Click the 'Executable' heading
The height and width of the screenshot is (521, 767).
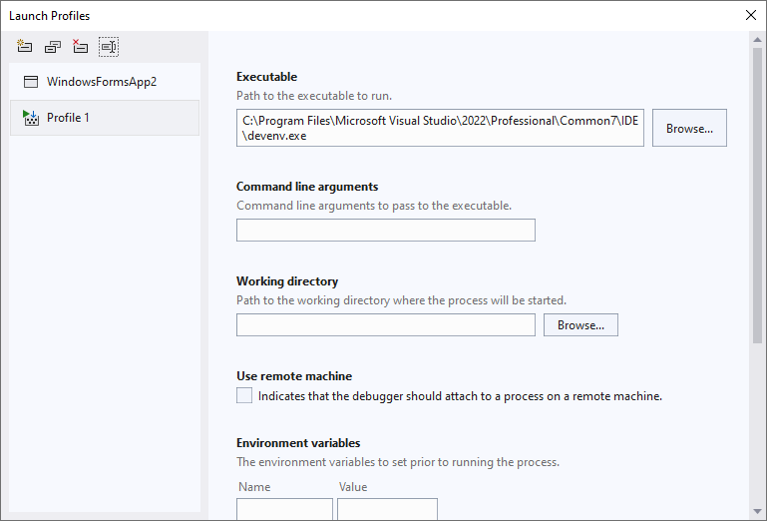pyautogui.click(x=266, y=77)
